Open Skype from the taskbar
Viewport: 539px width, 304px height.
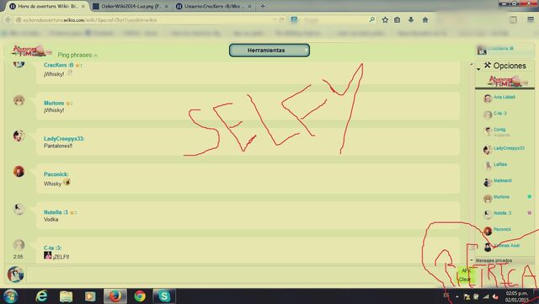click(164, 296)
